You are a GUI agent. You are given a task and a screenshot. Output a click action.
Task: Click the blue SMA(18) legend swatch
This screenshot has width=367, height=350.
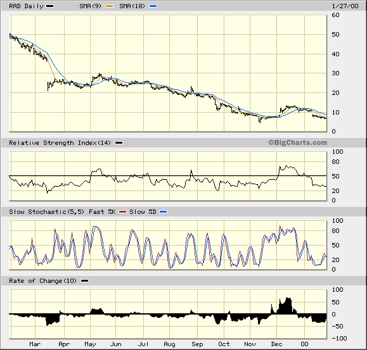pos(153,6)
